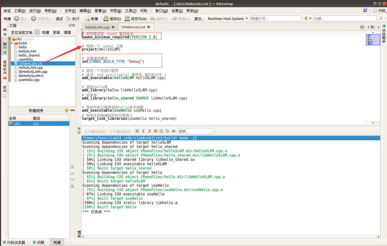Move build item up arrow

[72, 174]
